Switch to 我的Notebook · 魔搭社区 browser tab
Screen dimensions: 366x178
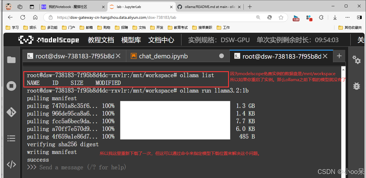[x=73, y=7]
